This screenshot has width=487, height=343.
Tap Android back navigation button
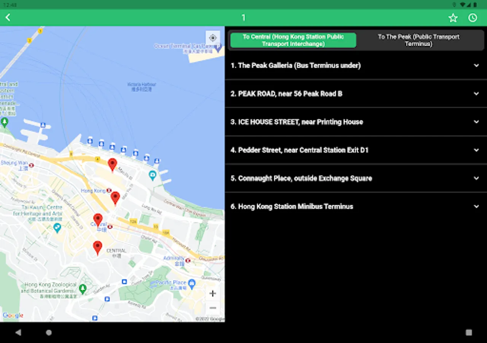point(18,332)
